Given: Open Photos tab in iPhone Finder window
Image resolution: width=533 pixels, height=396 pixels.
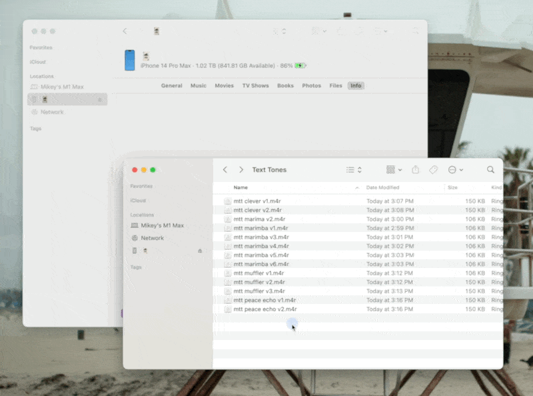Looking at the screenshot, I should 311,86.
